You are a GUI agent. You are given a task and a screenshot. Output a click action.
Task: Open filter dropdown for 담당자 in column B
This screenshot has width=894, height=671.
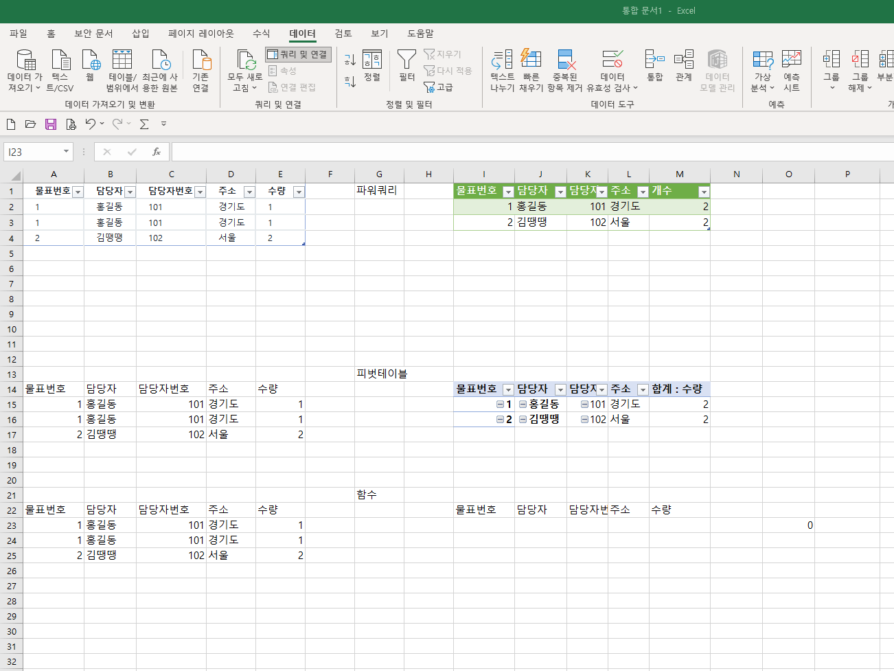click(130, 192)
